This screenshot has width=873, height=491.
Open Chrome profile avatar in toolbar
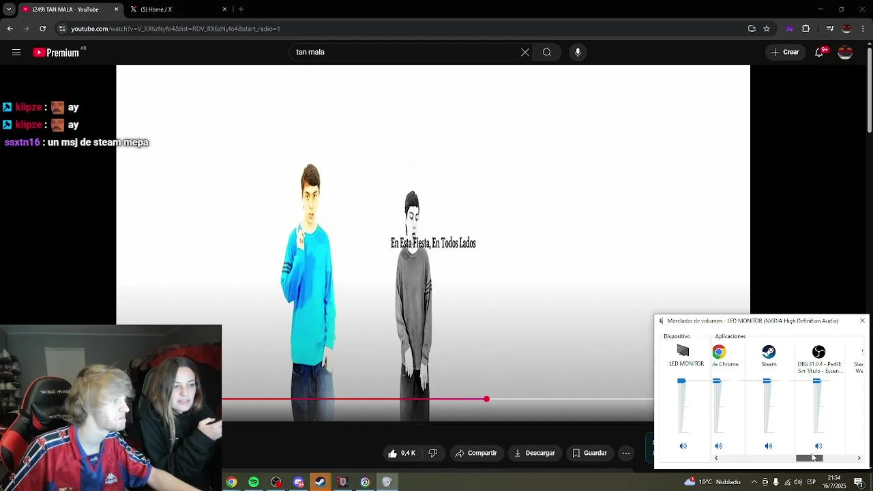[x=846, y=29]
